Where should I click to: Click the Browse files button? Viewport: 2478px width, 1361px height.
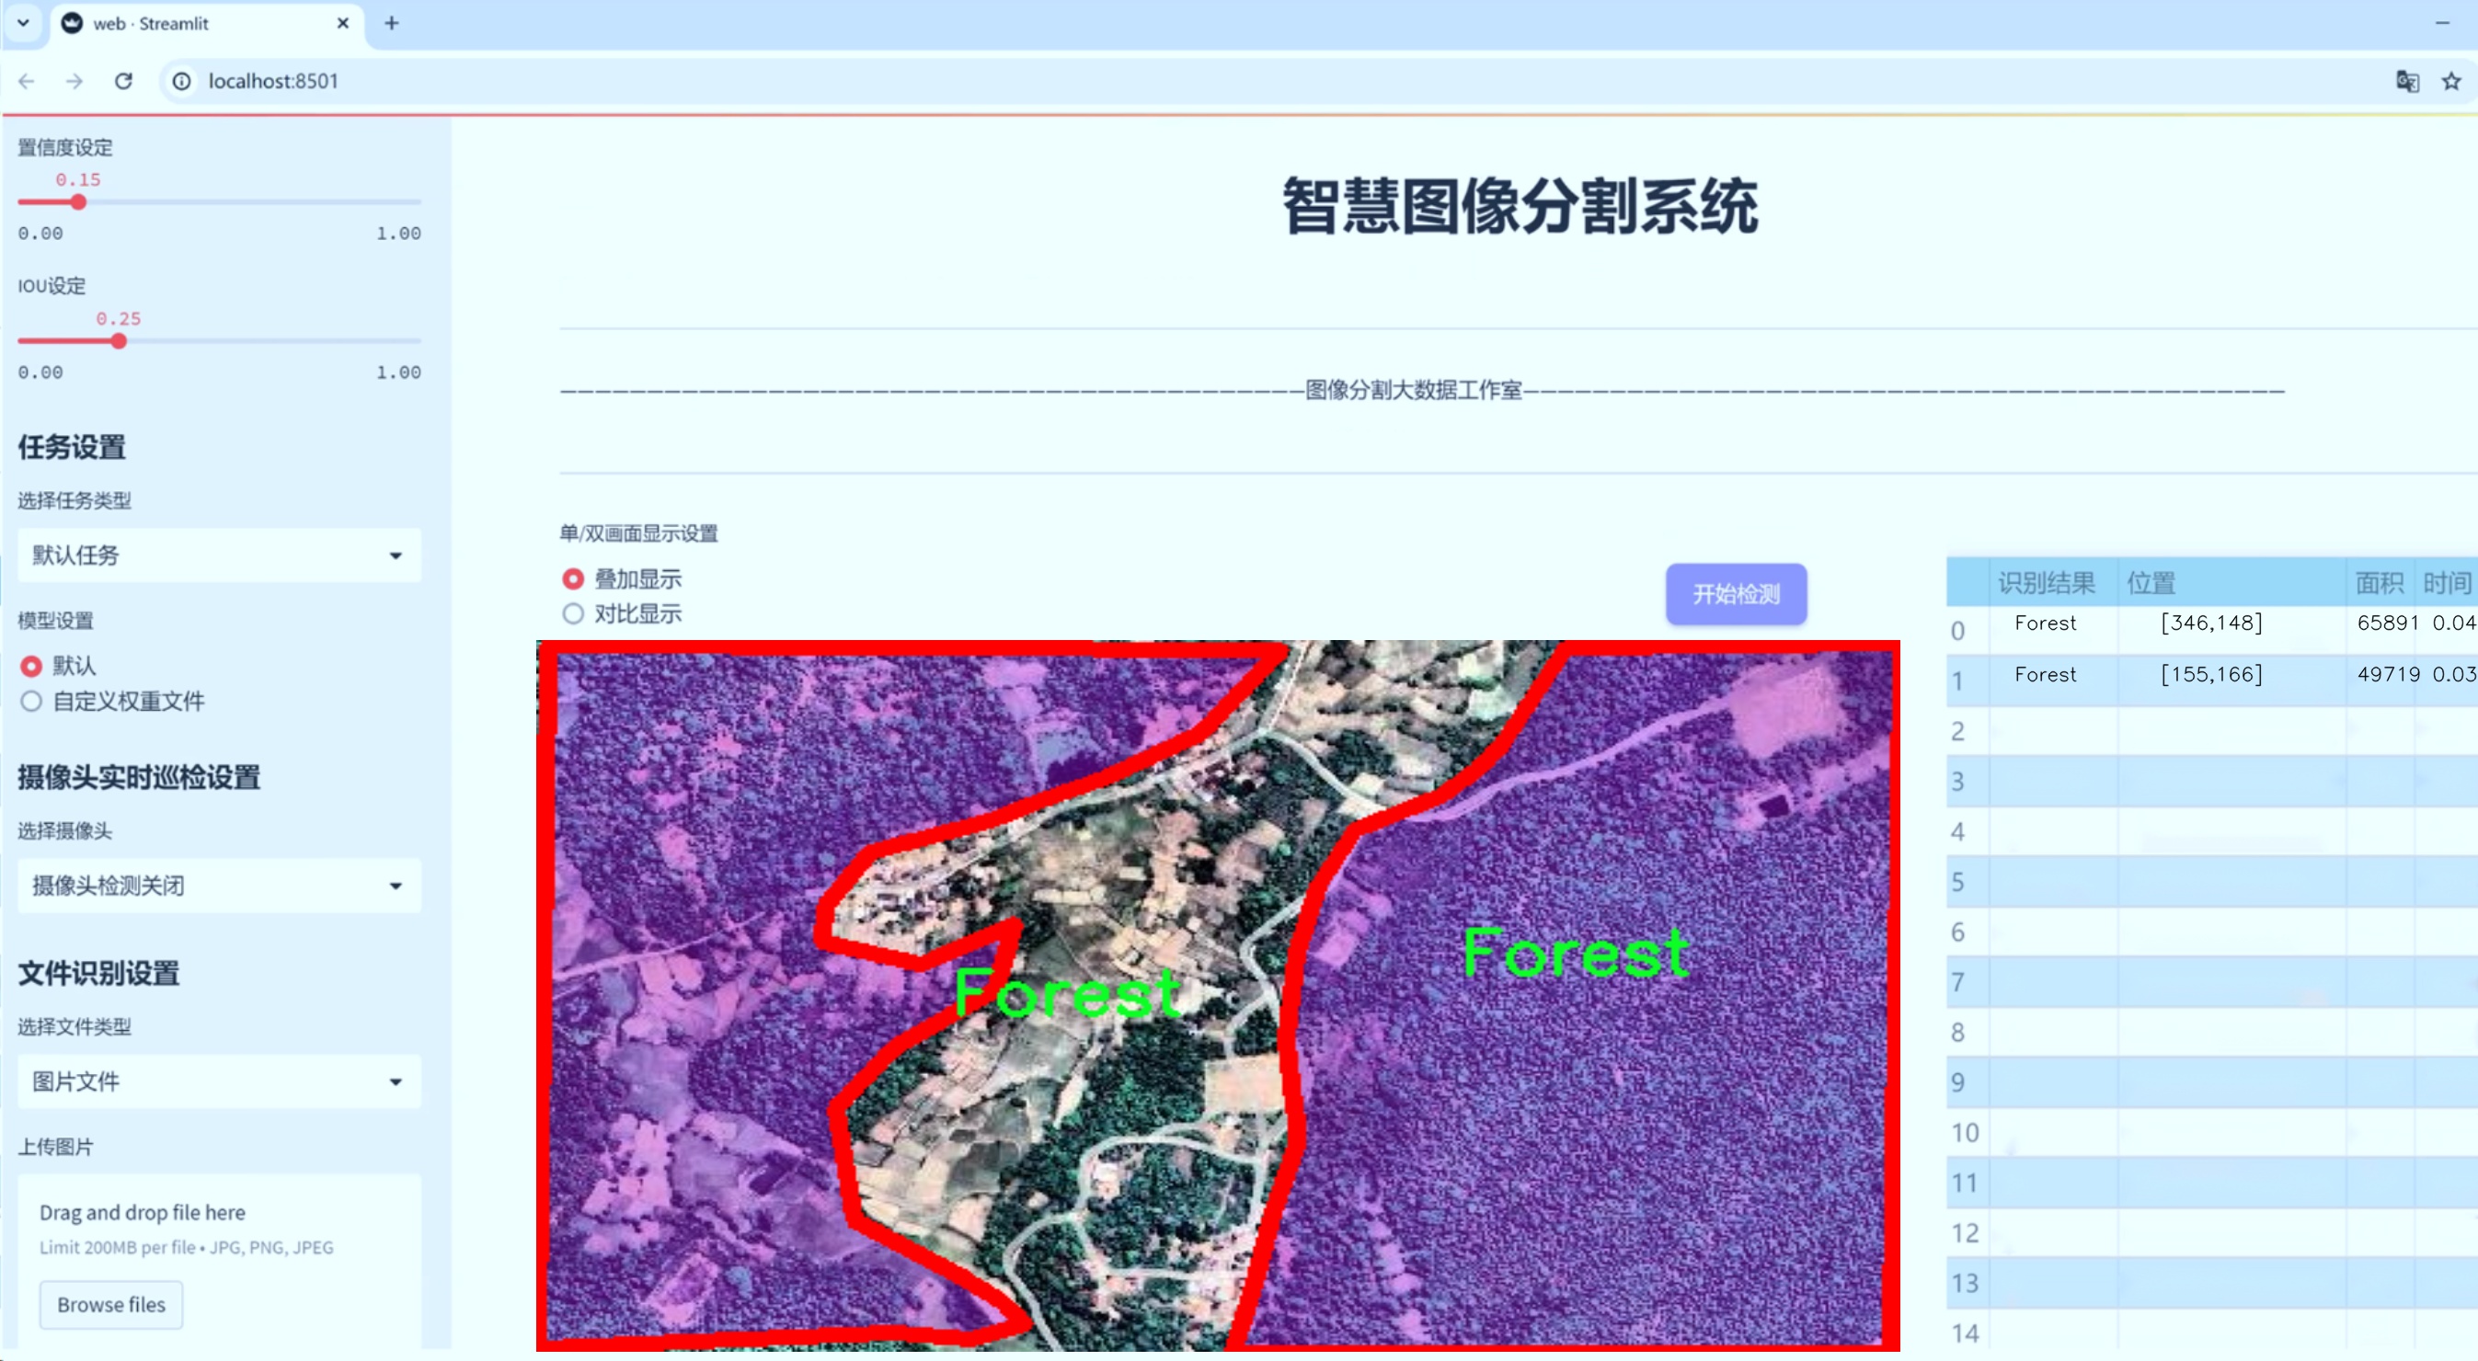110,1304
